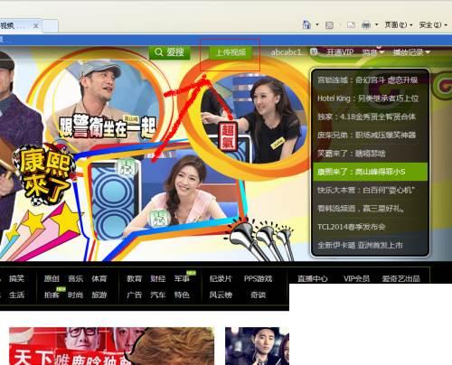Screen dimensions: 452x365
Task: Click the PPS游戏 category link
Action: point(259,278)
